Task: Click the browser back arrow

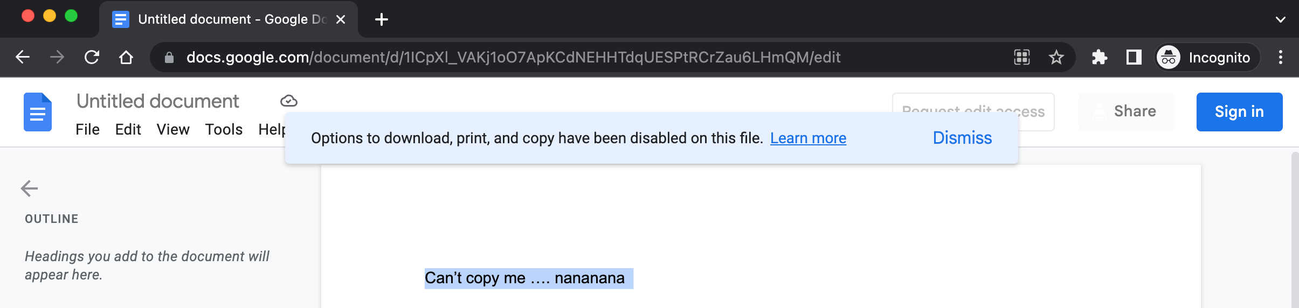Action: [23, 57]
